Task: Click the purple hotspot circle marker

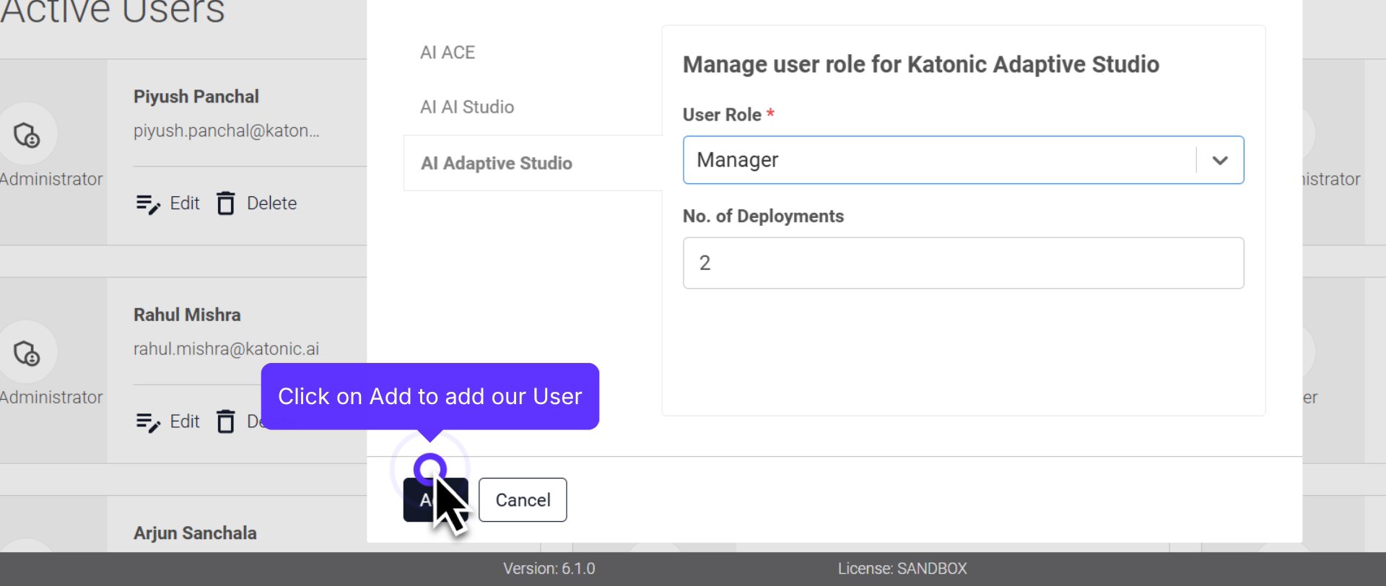Action: click(430, 469)
